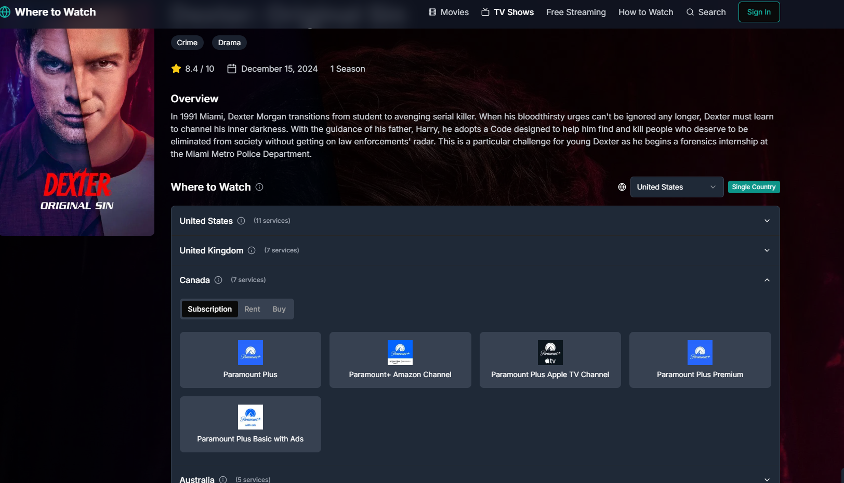Click info icon next to Where to Watch heading
Screen dimensions: 844x483
(x=259, y=187)
